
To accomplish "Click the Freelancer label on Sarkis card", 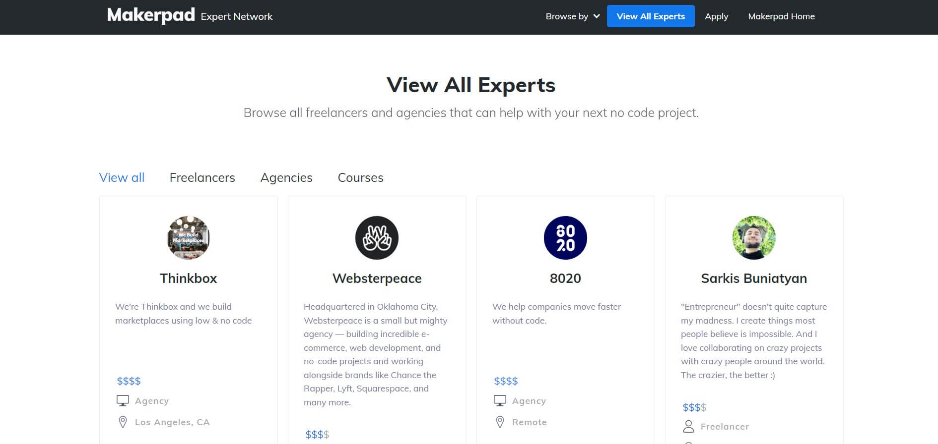I will point(725,427).
